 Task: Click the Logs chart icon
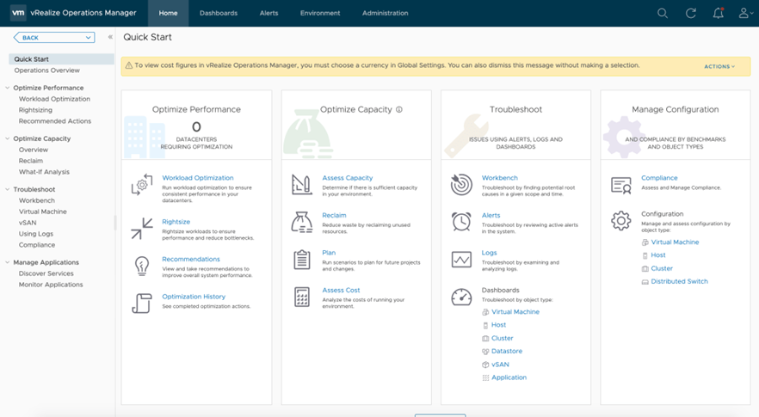point(461,260)
